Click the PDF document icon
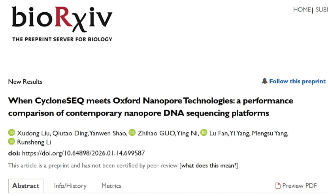 click(278, 186)
